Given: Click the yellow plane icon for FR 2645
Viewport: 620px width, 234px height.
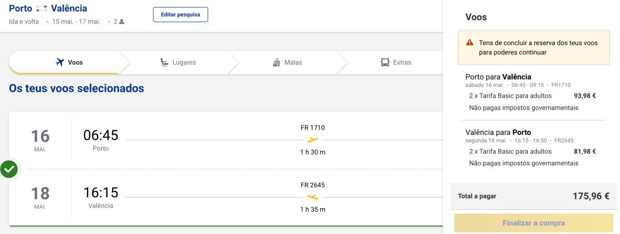Looking at the screenshot, I should (313, 197).
